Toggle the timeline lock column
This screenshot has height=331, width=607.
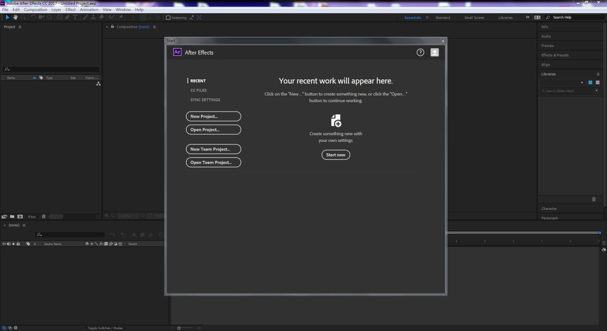click(18, 244)
